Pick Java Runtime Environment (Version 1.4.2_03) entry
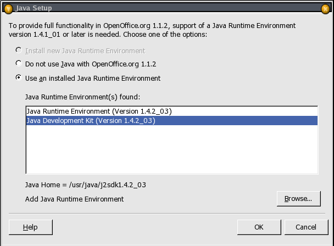Image resolution: width=334 pixels, height=246 pixels. [172, 111]
